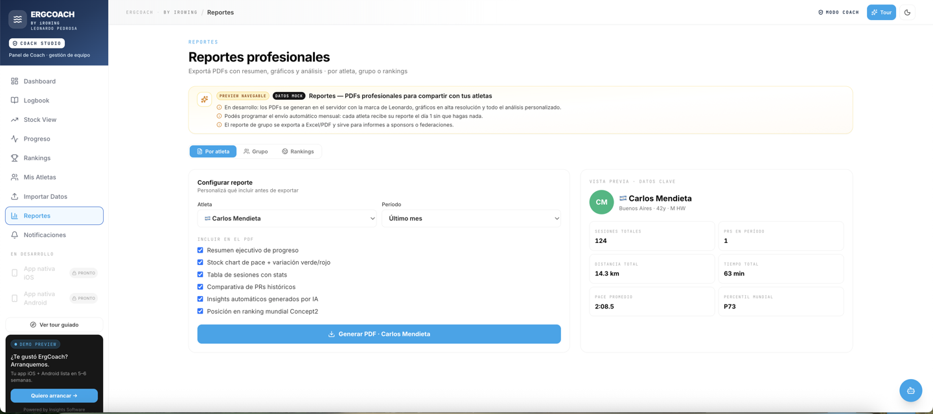Click the Pronto badge beside iOS app
933x414 pixels.
click(84, 273)
